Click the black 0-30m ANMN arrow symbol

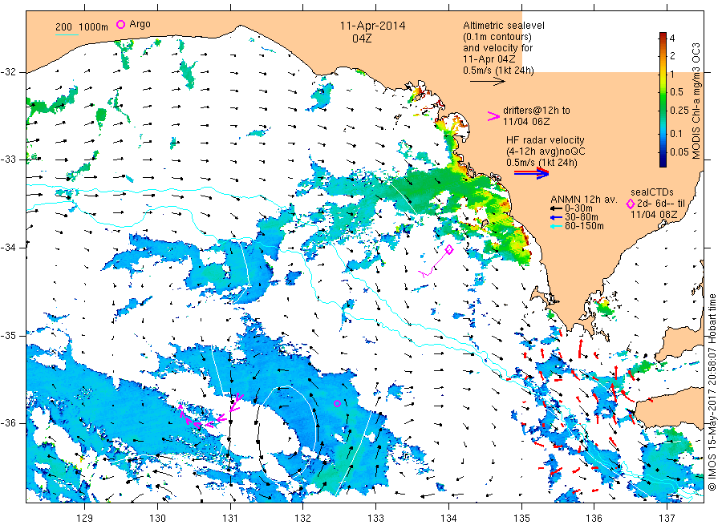pos(556,208)
